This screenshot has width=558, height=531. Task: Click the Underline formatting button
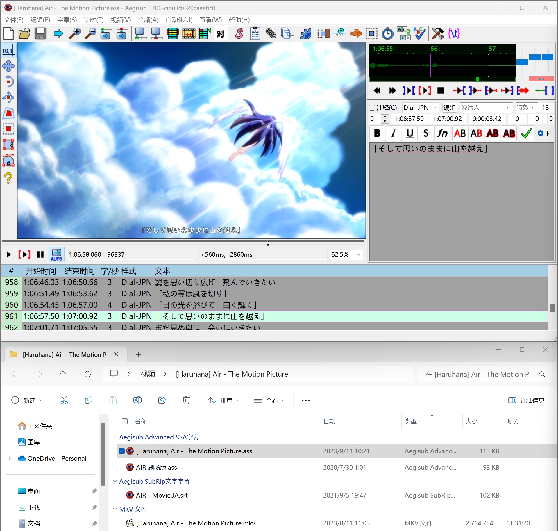pyautogui.click(x=410, y=133)
